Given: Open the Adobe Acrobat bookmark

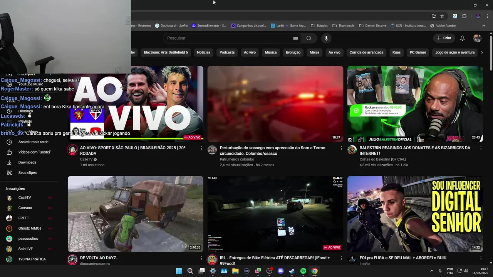Looking at the screenshot, I should click(x=443, y=26).
